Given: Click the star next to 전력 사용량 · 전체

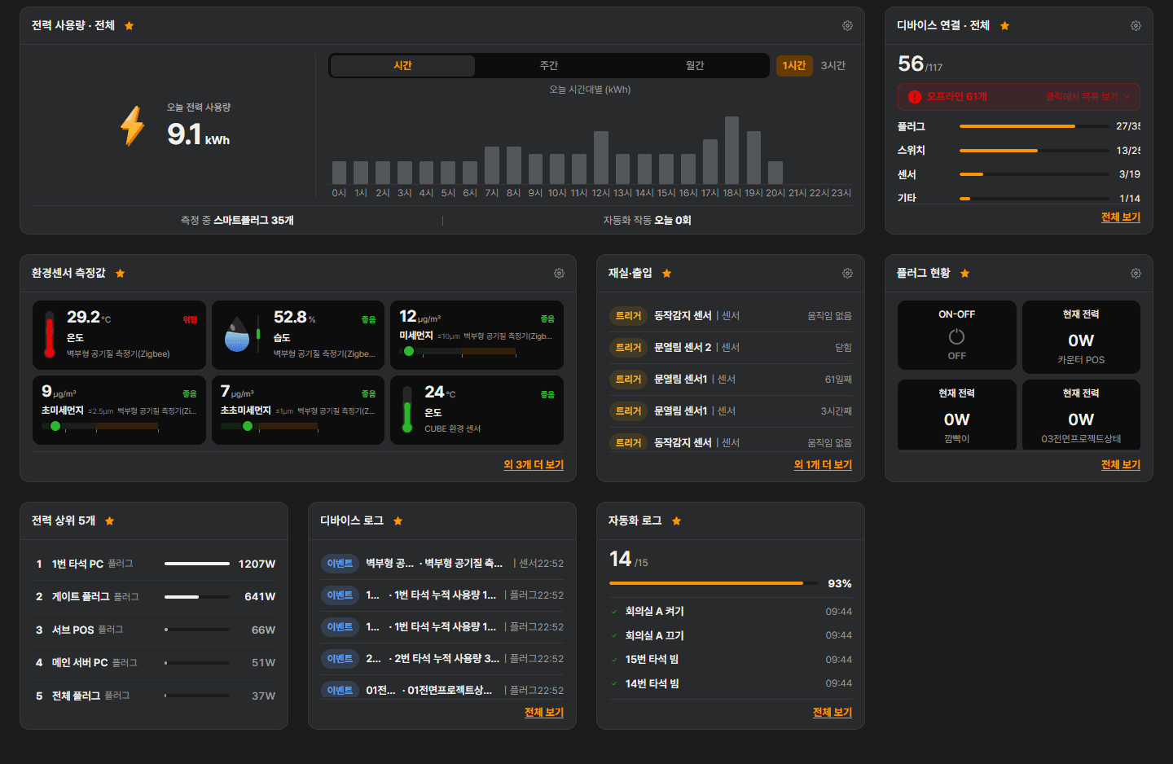Looking at the screenshot, I should pos(129,26).
